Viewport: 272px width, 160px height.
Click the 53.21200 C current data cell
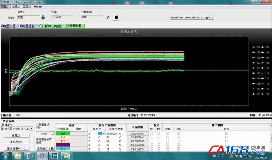click(x=137, y=149)
